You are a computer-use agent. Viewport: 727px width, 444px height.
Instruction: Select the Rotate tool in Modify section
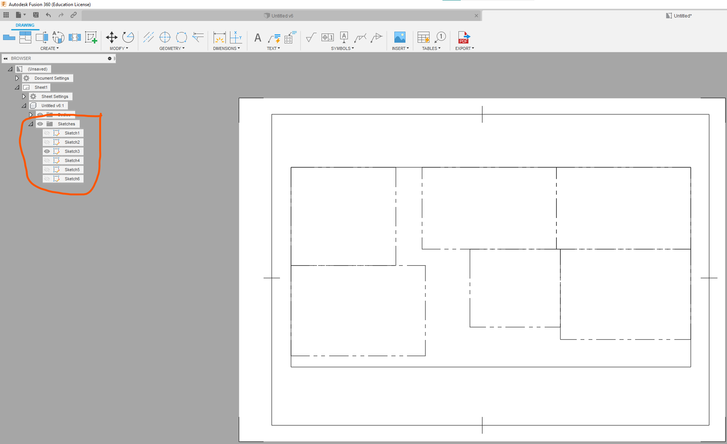point(128,37)
